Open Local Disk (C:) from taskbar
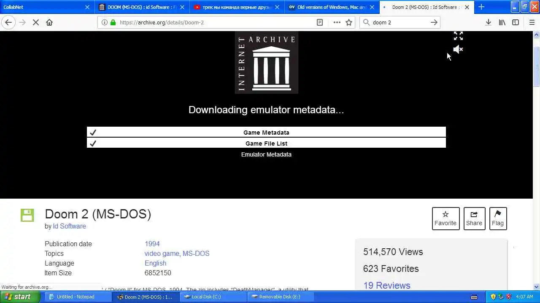540x303 pixels. (213, 297)
